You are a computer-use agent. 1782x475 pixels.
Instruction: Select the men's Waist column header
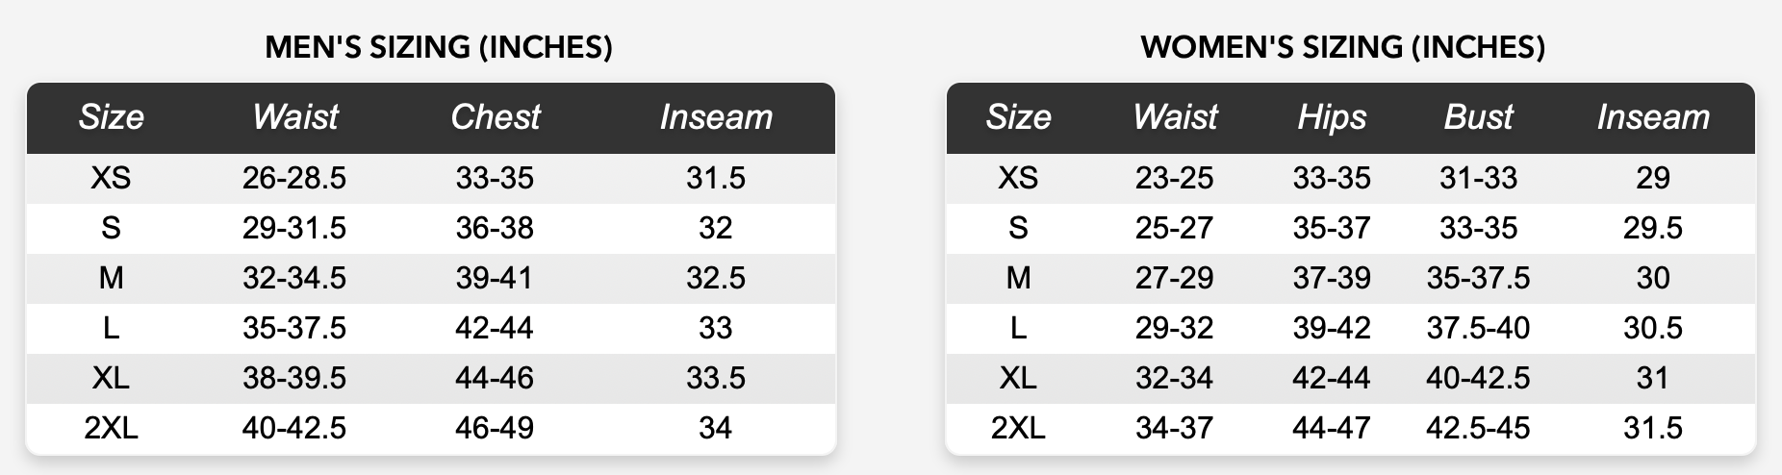294,117
